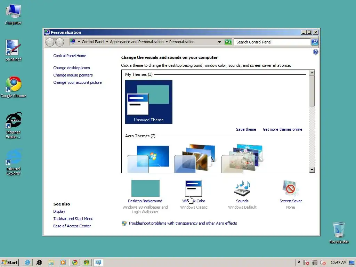The height and width of the screenshot is (267, 356).
Task: Click shield icon beside Troubleshoot link
Action: [124, 224]
